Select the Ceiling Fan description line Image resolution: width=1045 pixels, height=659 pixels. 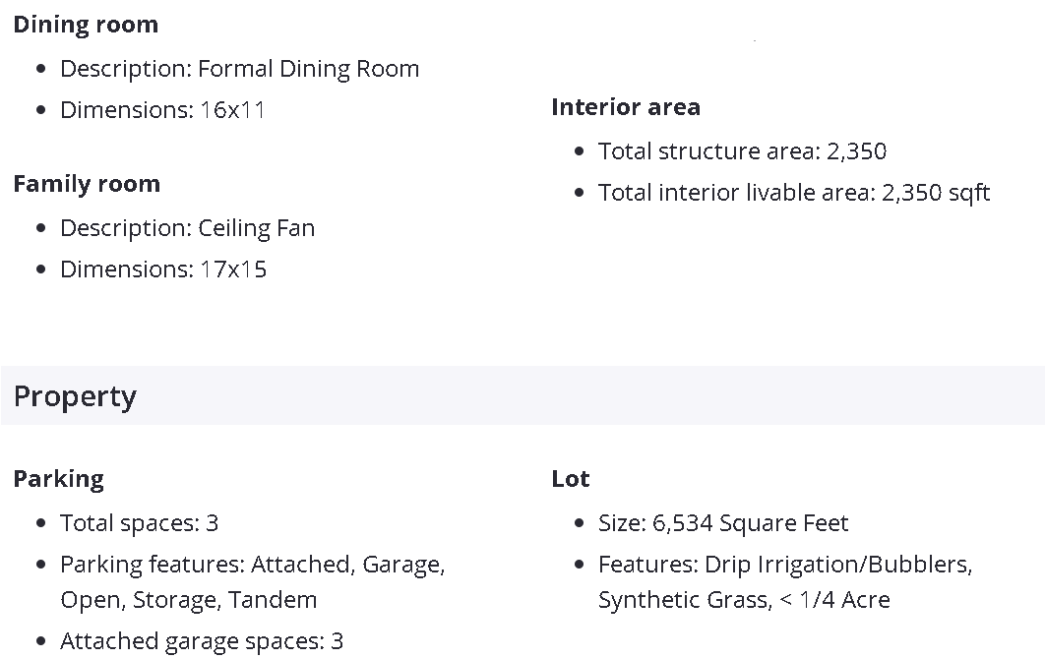187,228
